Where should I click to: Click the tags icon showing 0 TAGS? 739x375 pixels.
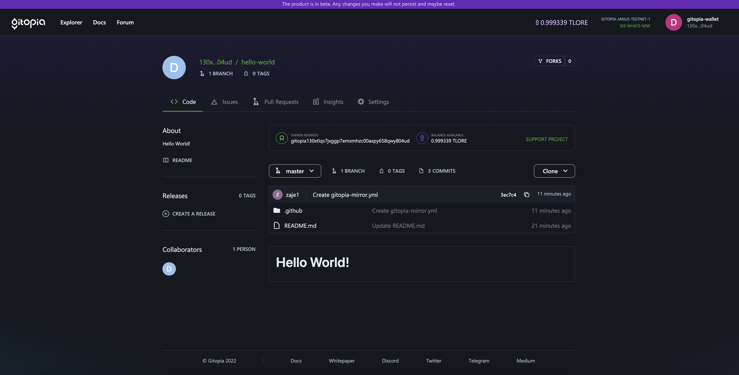click(x=246, y=73)
